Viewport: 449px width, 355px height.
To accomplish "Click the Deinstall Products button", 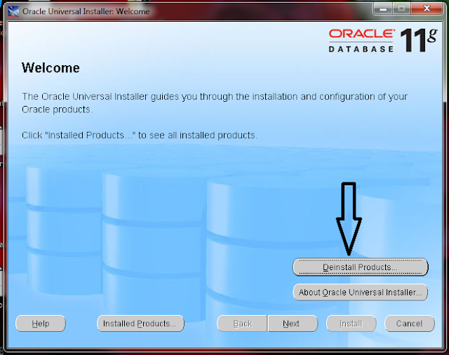I will 360,267.
